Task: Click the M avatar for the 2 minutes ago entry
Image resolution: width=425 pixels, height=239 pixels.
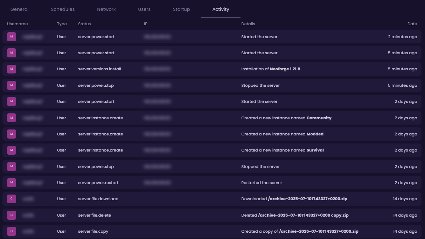Action: (x=12, y=37)
